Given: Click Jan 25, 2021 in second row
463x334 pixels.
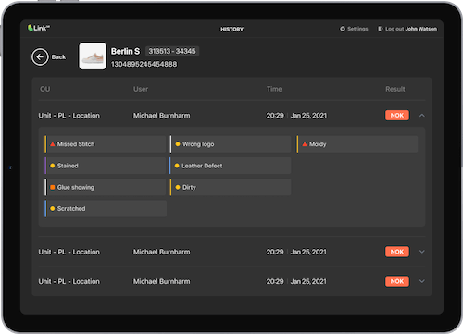Looking at the screenshot, I should coord(308,252).
